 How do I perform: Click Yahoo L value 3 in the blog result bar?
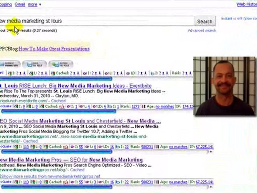pos(95,182)
